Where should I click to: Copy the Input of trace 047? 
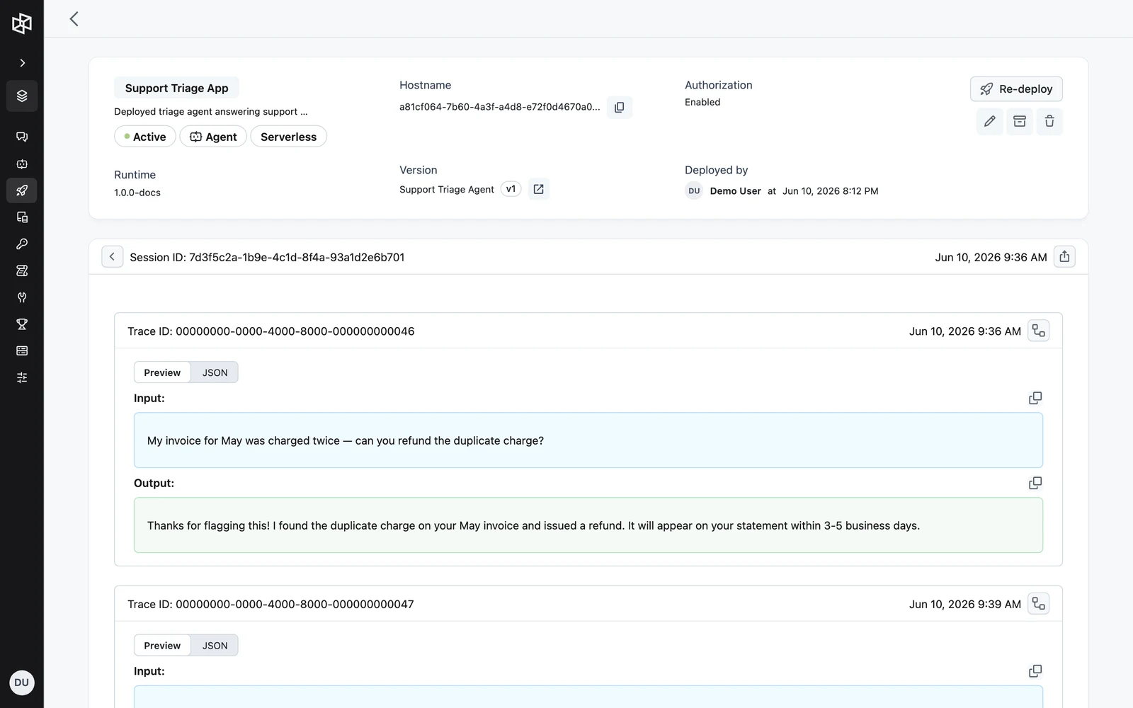click(x=1035, y=670)
